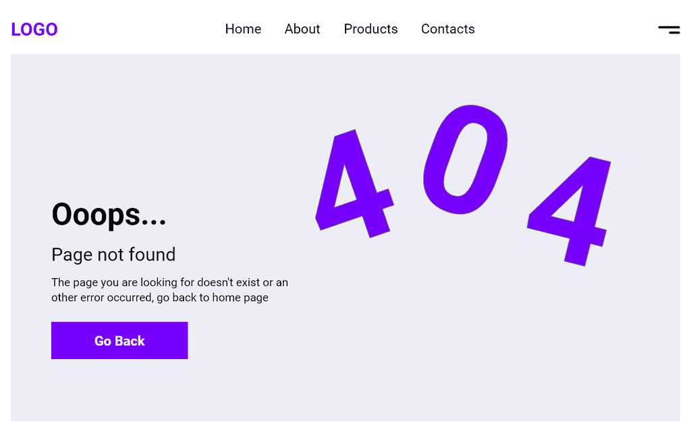This screenshot has width=691, height=432.
Task: Click the Go Back button
Action: coord(119,340)
